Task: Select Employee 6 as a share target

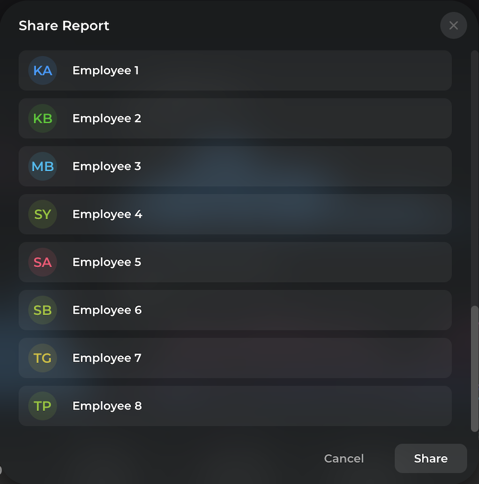Action: (235, 310)
